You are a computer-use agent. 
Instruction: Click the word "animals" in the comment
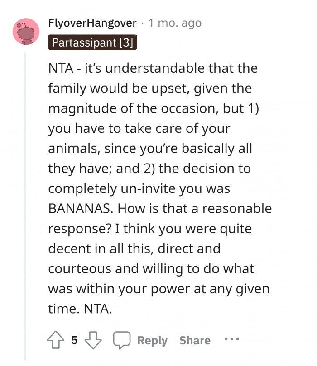(71, 149)
